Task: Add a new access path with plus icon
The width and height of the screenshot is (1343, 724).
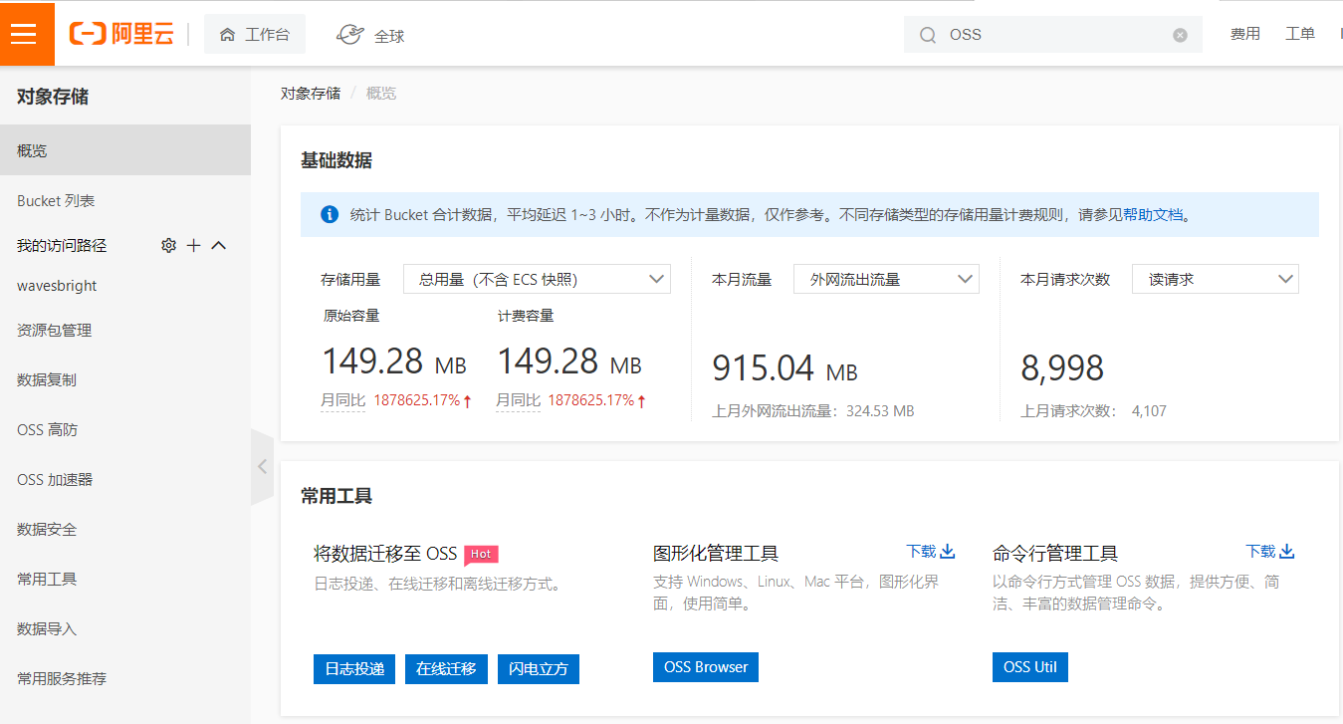Action: pos(194,245)
